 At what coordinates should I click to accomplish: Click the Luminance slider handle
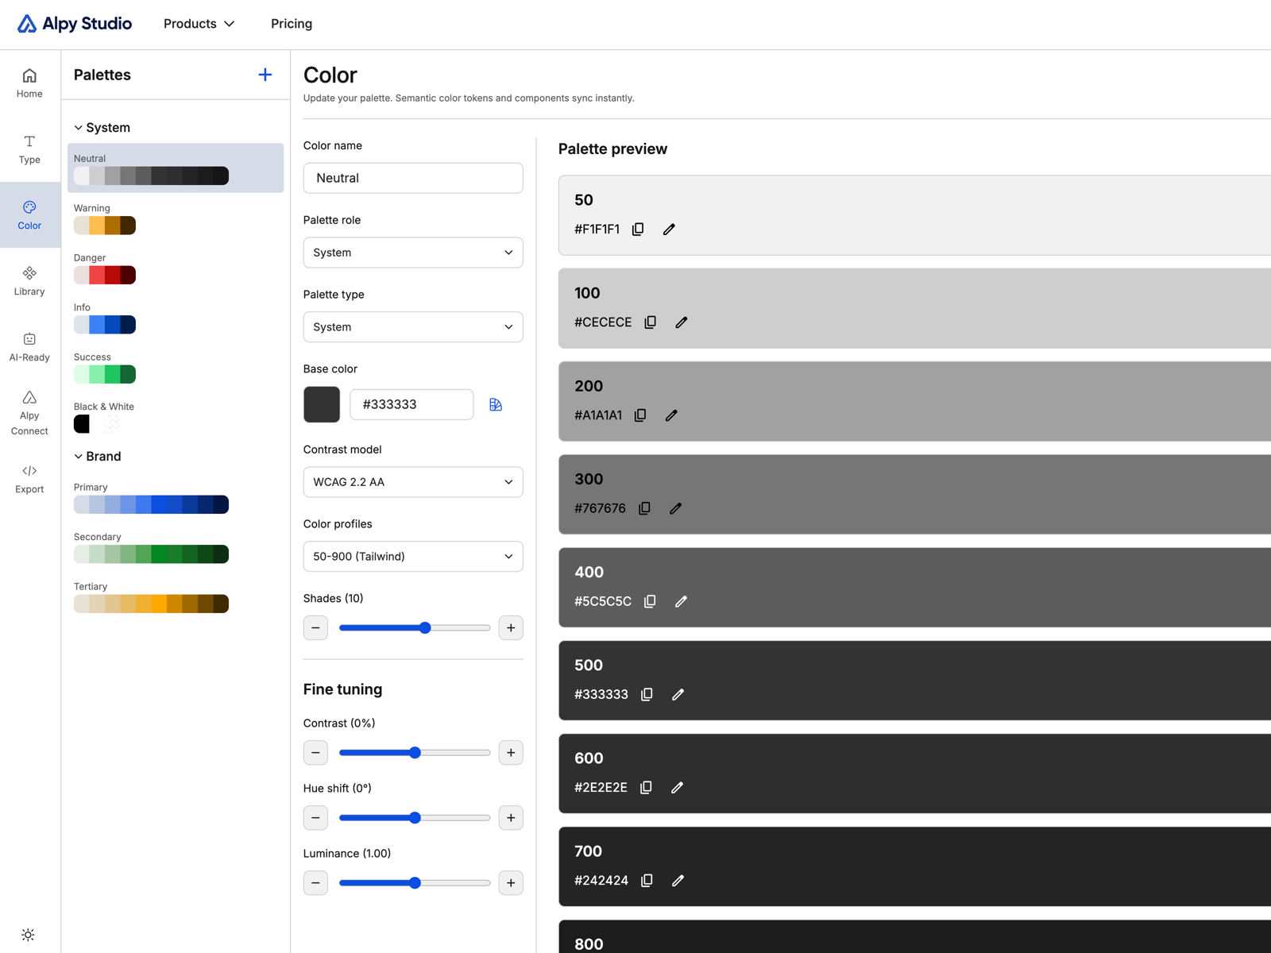(415, 882)
